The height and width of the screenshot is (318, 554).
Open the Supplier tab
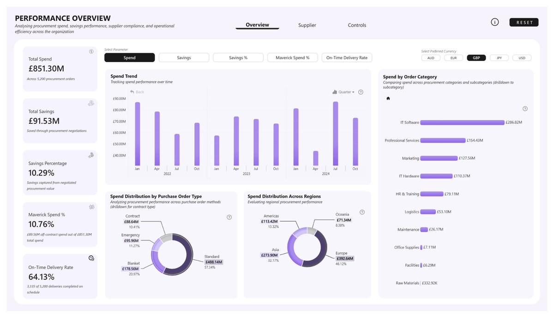point(307,25)
